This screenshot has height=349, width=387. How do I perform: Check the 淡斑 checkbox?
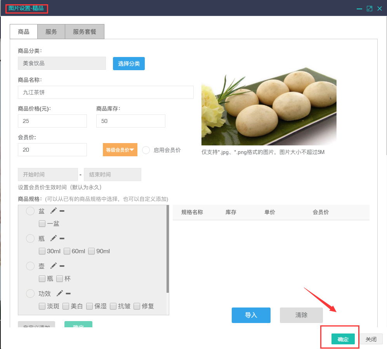[42, 306]
